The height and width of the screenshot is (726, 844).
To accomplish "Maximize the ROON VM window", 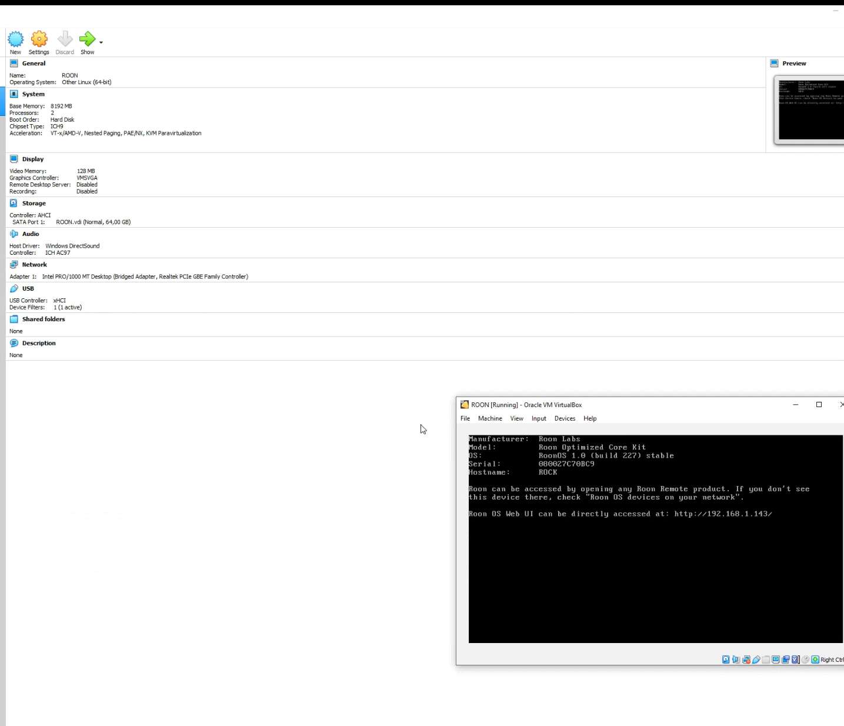I will (819, 404).
